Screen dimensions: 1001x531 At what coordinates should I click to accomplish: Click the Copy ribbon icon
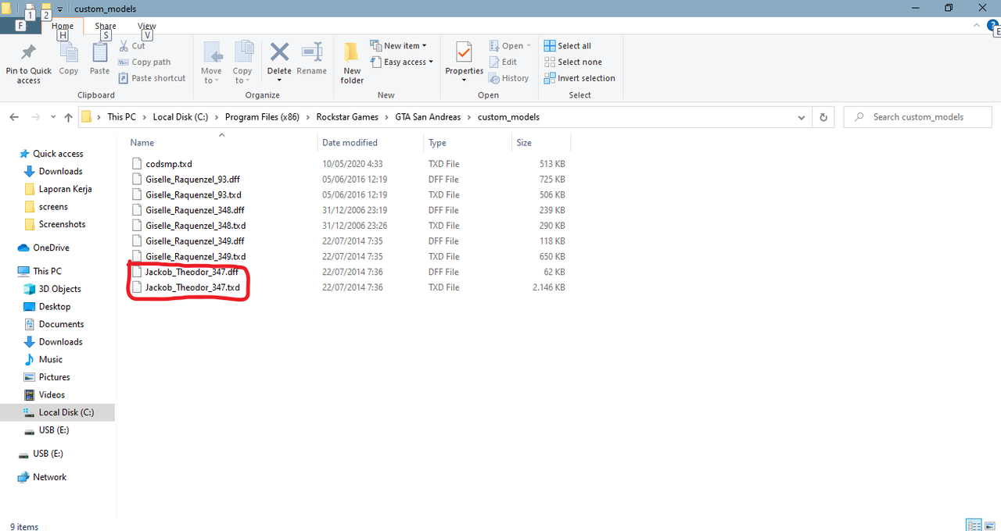coord(69,53)
